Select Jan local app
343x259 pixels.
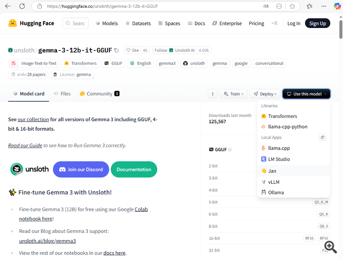(x=294, y=171)
